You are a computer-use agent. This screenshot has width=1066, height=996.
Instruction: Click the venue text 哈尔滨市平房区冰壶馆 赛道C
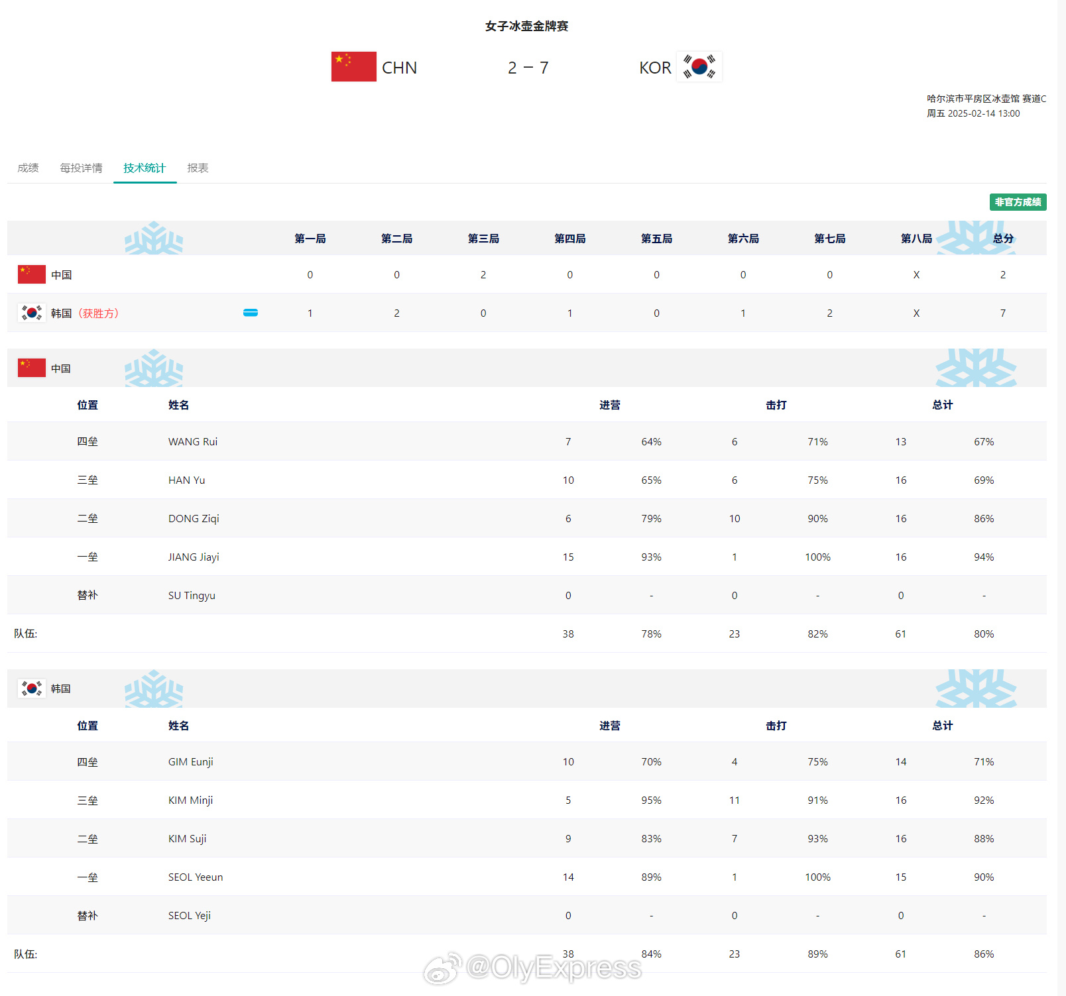pos(986,99)
